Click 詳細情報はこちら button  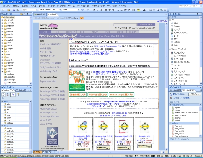[78, 94]
